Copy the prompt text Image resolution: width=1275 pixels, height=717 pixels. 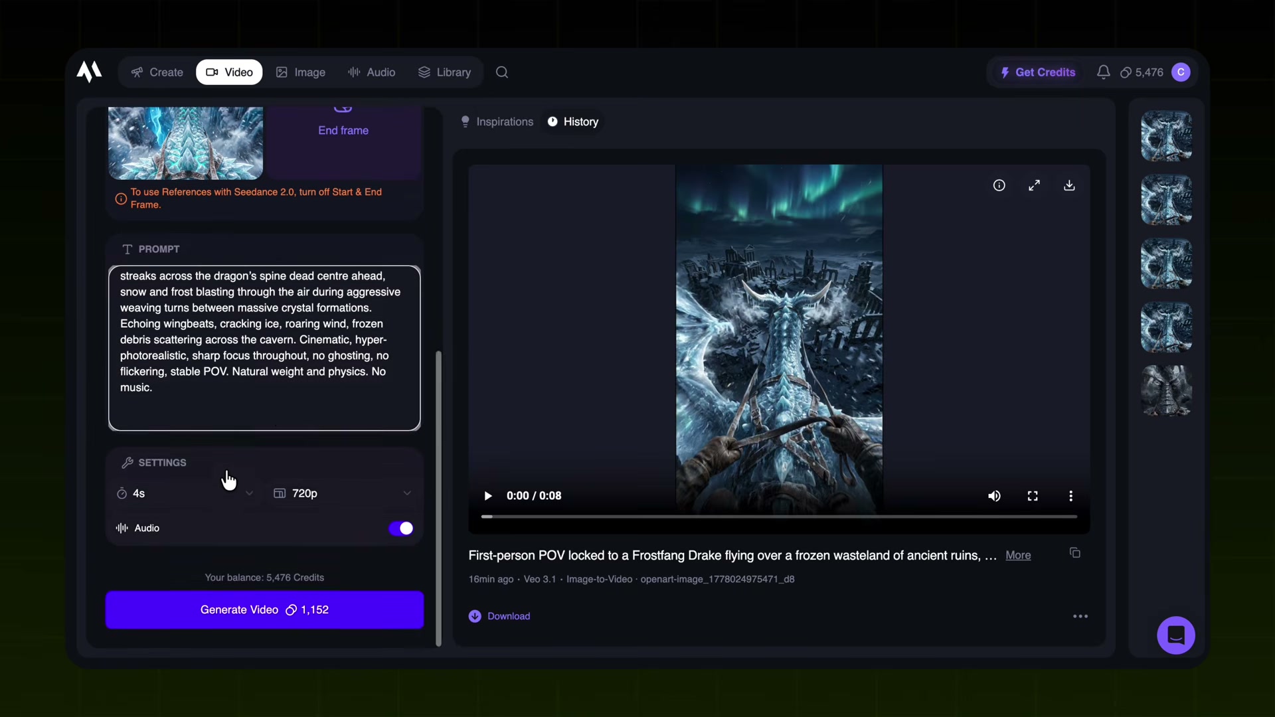1075,553
